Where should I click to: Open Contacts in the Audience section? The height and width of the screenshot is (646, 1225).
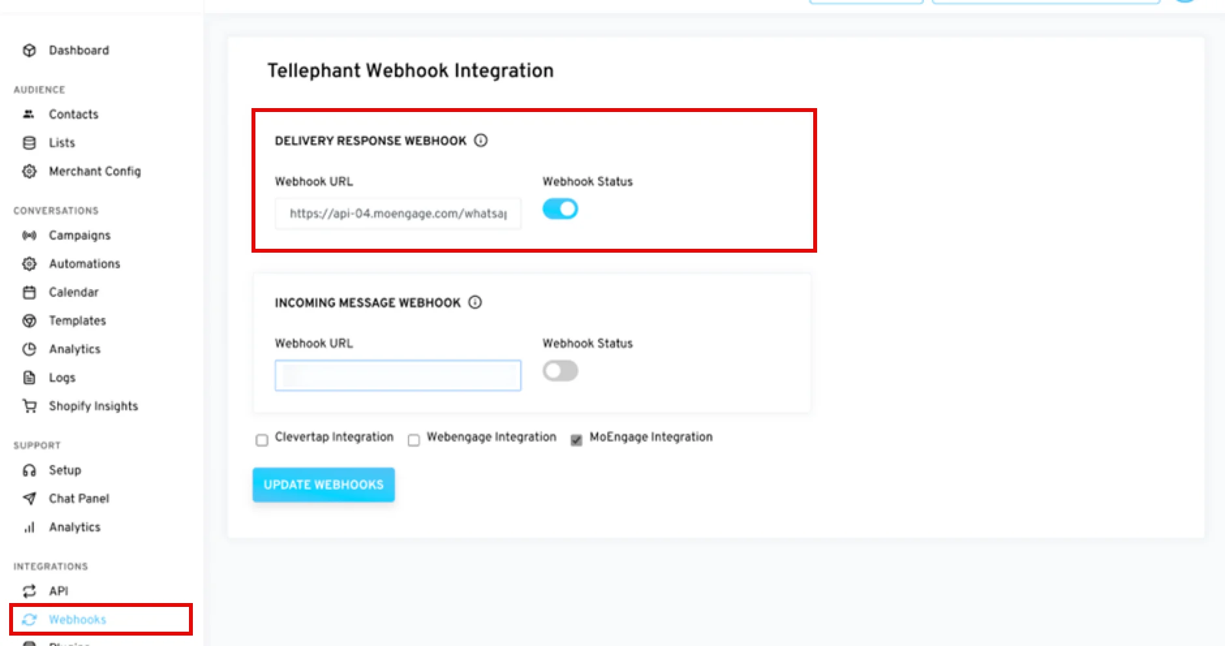74,114
